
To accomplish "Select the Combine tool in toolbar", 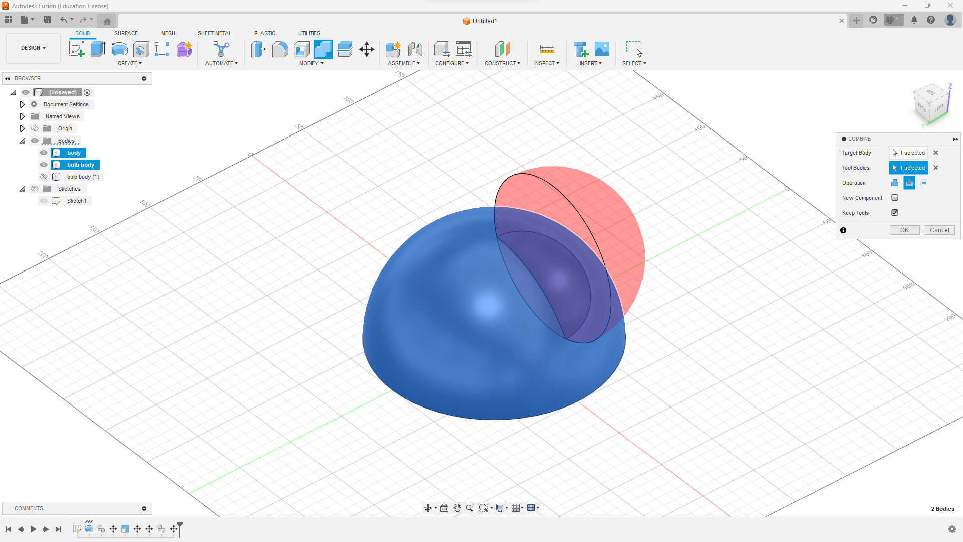I will click(324, 49).
